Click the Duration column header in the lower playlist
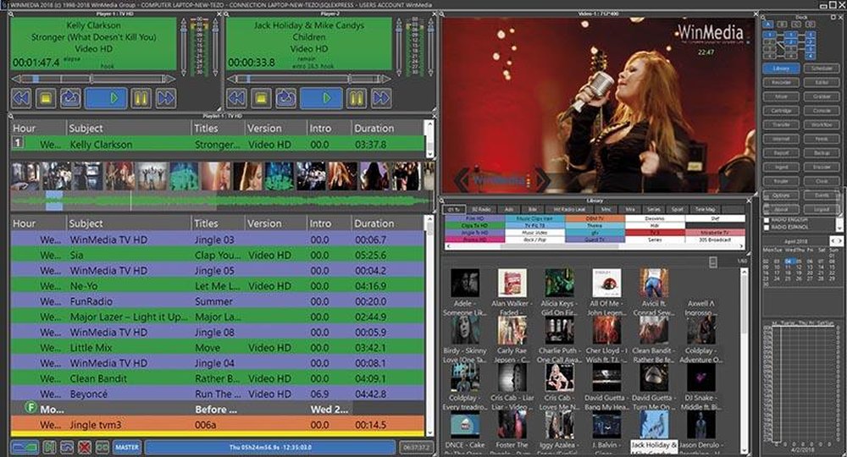 click(x=387, y=223)
